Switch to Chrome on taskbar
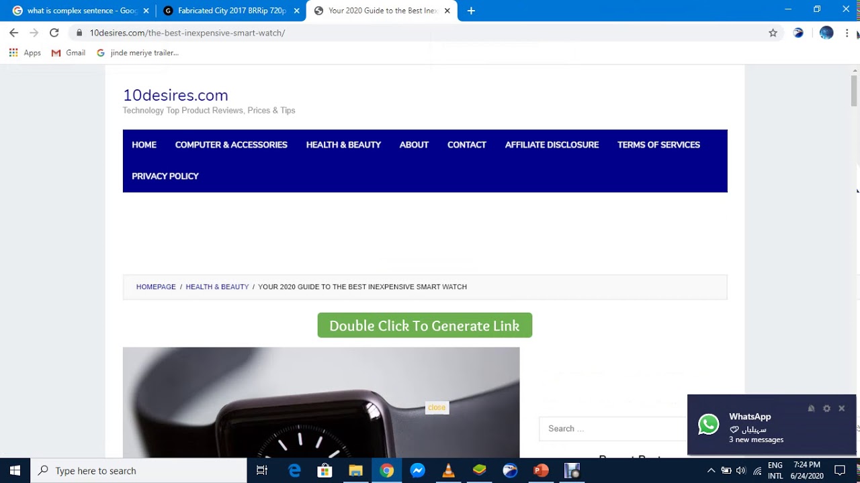This screenshot has height=483, width=860. pos(387,471)
